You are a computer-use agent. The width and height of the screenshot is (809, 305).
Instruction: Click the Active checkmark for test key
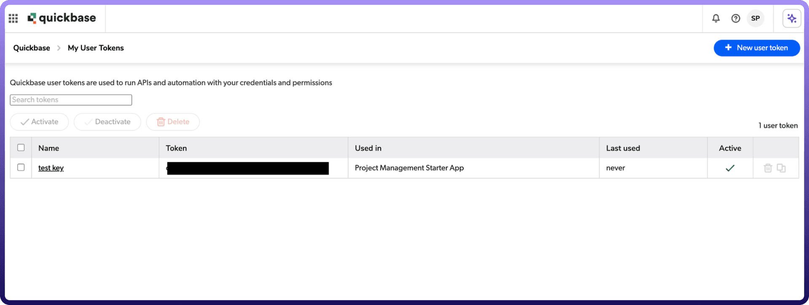(730, 168)
